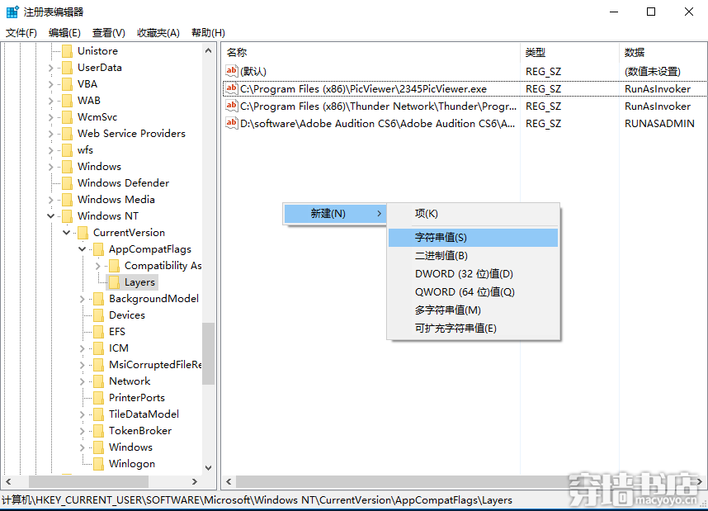
Task: Choose 二进制值(B) in the submenu
Action: pyautogui.click(x=473, y=256)
